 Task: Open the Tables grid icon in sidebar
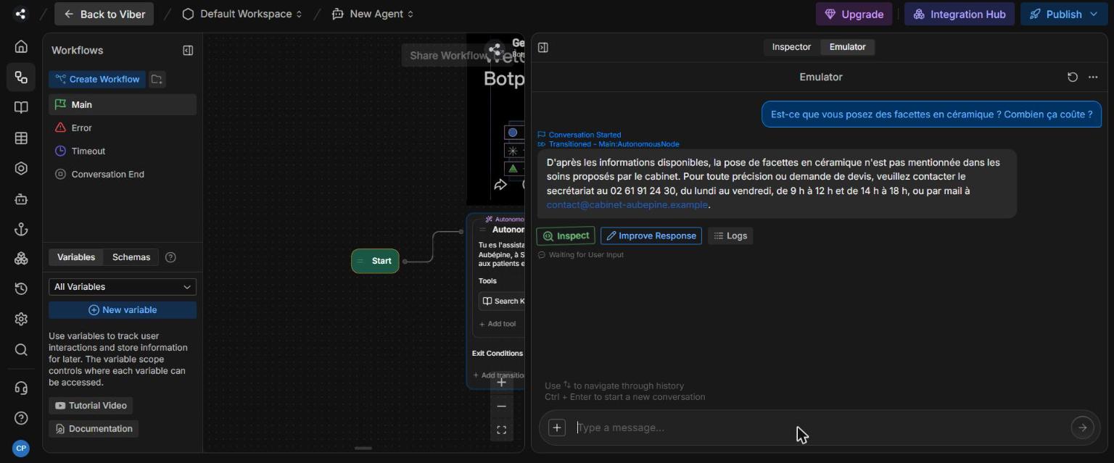pyautogui.click(x=21, y=138)
